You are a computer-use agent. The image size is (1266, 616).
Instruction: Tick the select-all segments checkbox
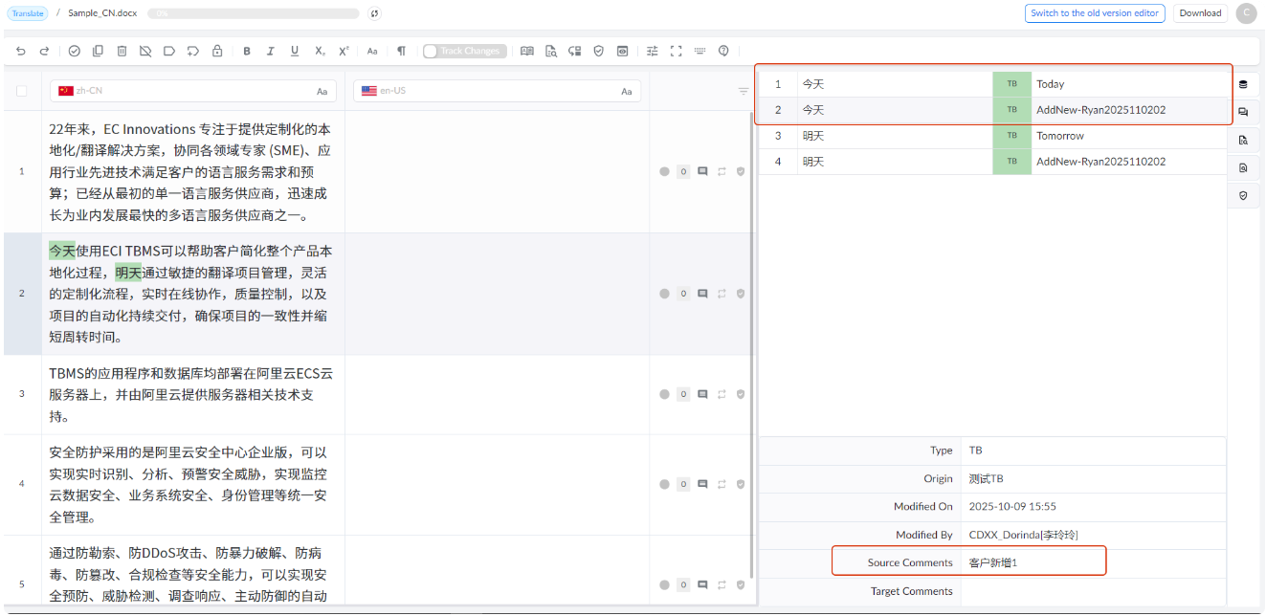tap(22, 91)
